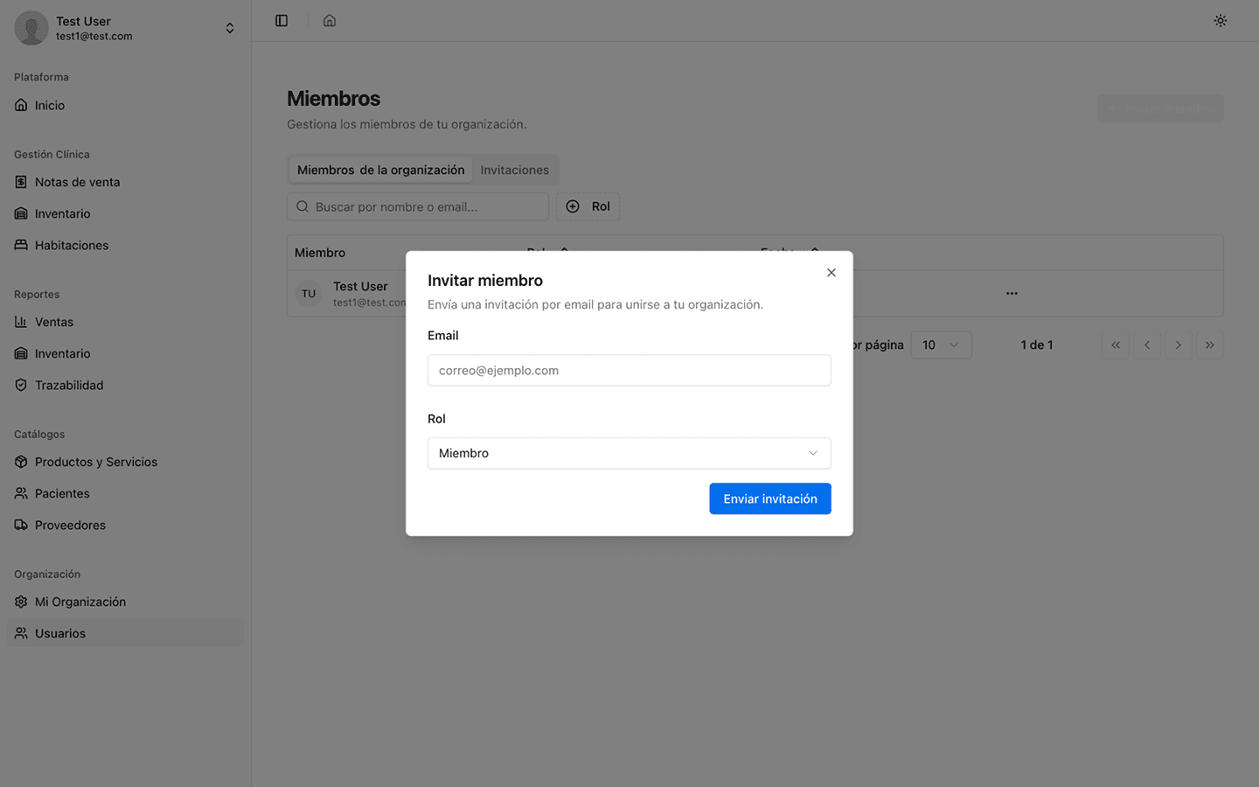Close the Invitar miembro dialog

pos(831,273)
